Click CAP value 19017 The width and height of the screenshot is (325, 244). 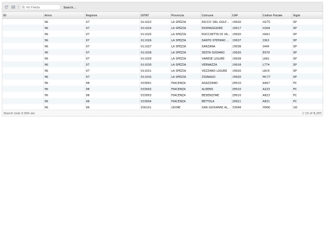click(237, 28)
